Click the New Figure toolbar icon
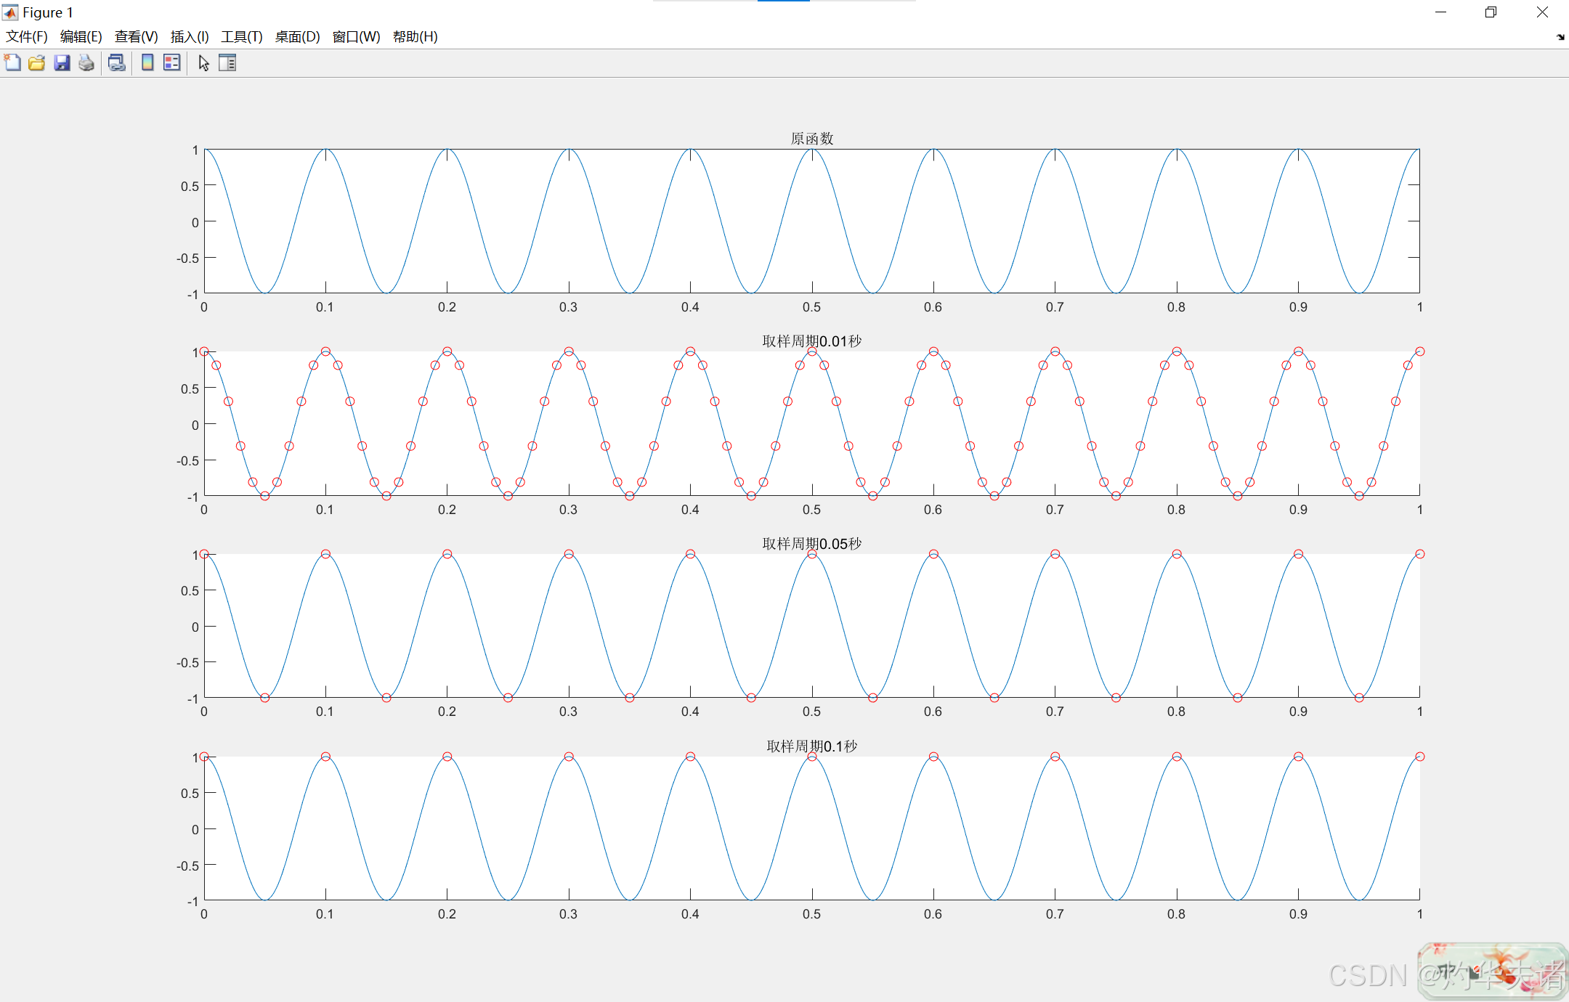 (x=12, y=63)
